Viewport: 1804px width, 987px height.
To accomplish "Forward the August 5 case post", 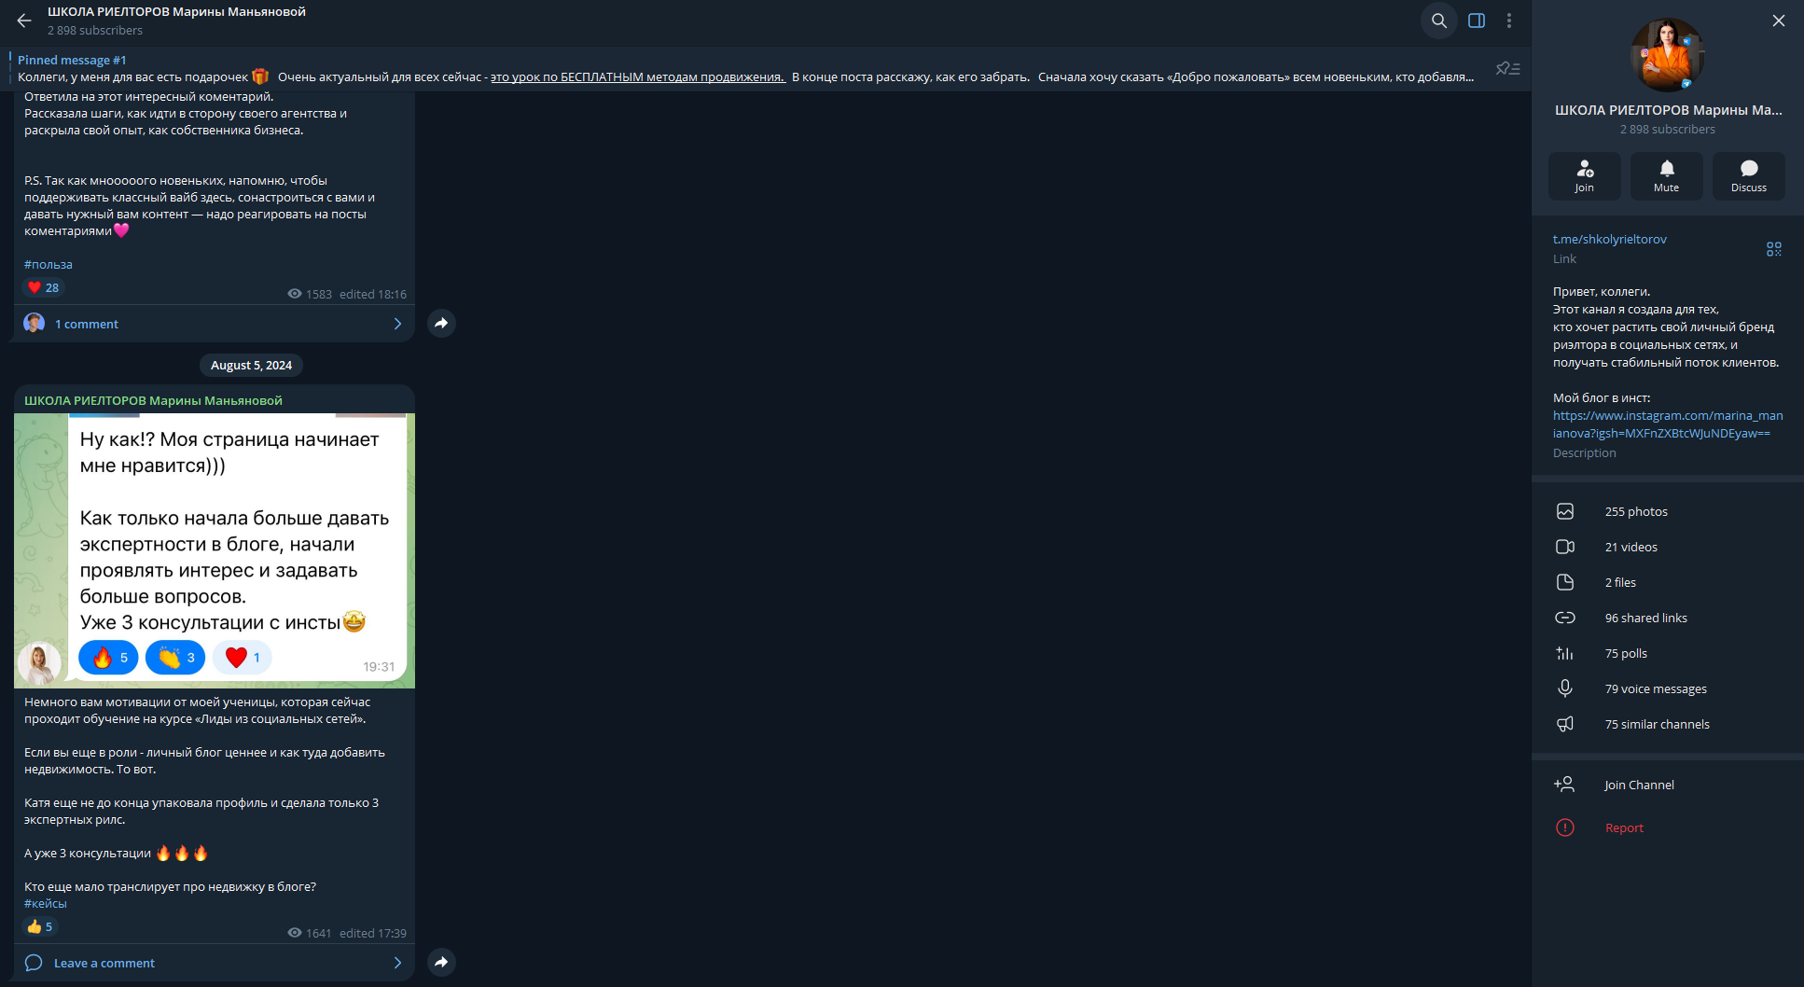I will point(441,962).
